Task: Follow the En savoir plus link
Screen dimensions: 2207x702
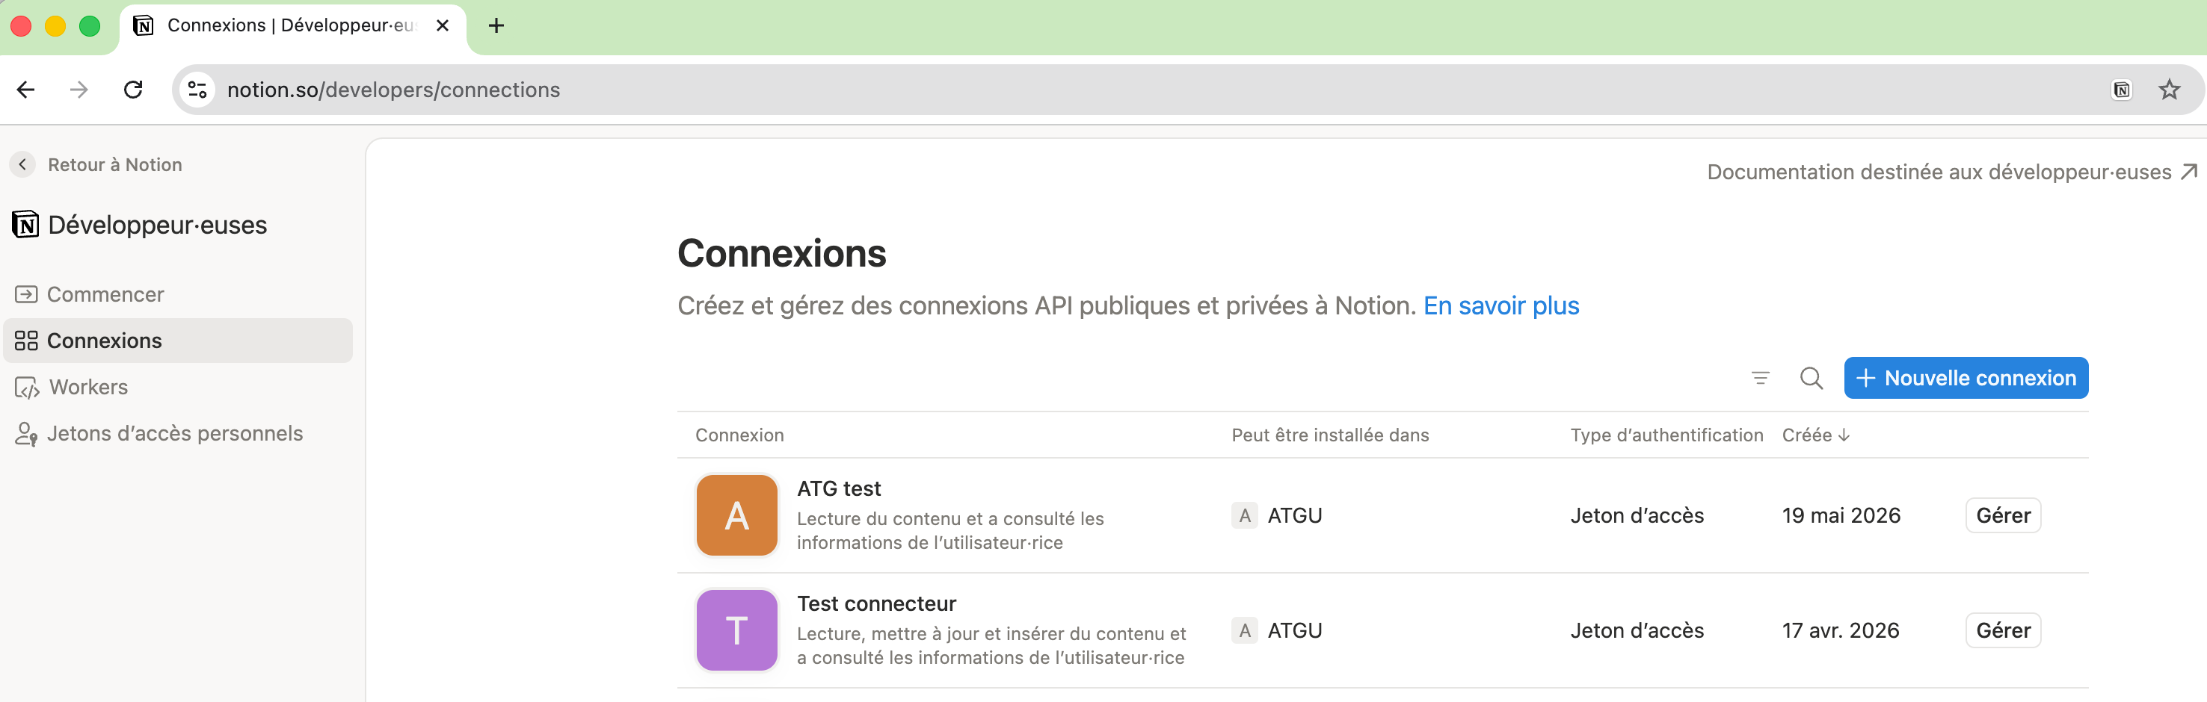Action: click(1501, 305)
